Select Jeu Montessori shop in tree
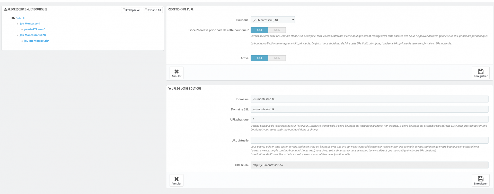The height and width of the screenshot is (194, 494). [x=30, y=24]
